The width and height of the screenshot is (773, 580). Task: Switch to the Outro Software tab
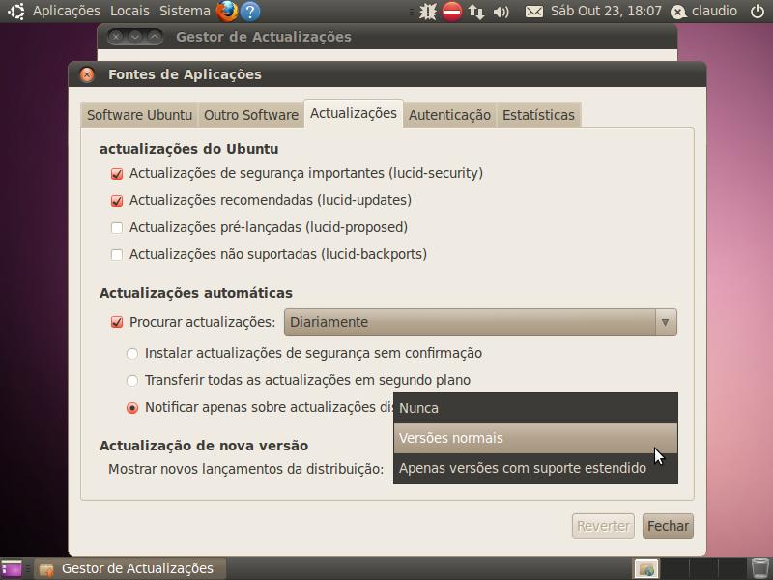coord(250,115)
